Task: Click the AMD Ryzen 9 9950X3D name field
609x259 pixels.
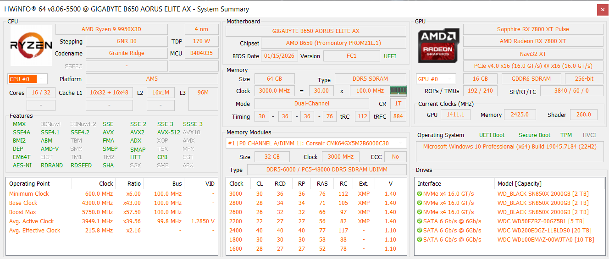Action: point(111,29)
